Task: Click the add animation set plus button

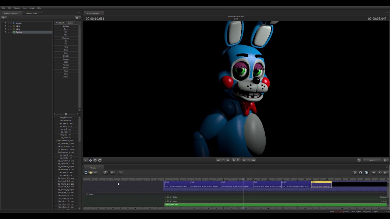Action: coord(3,18)
